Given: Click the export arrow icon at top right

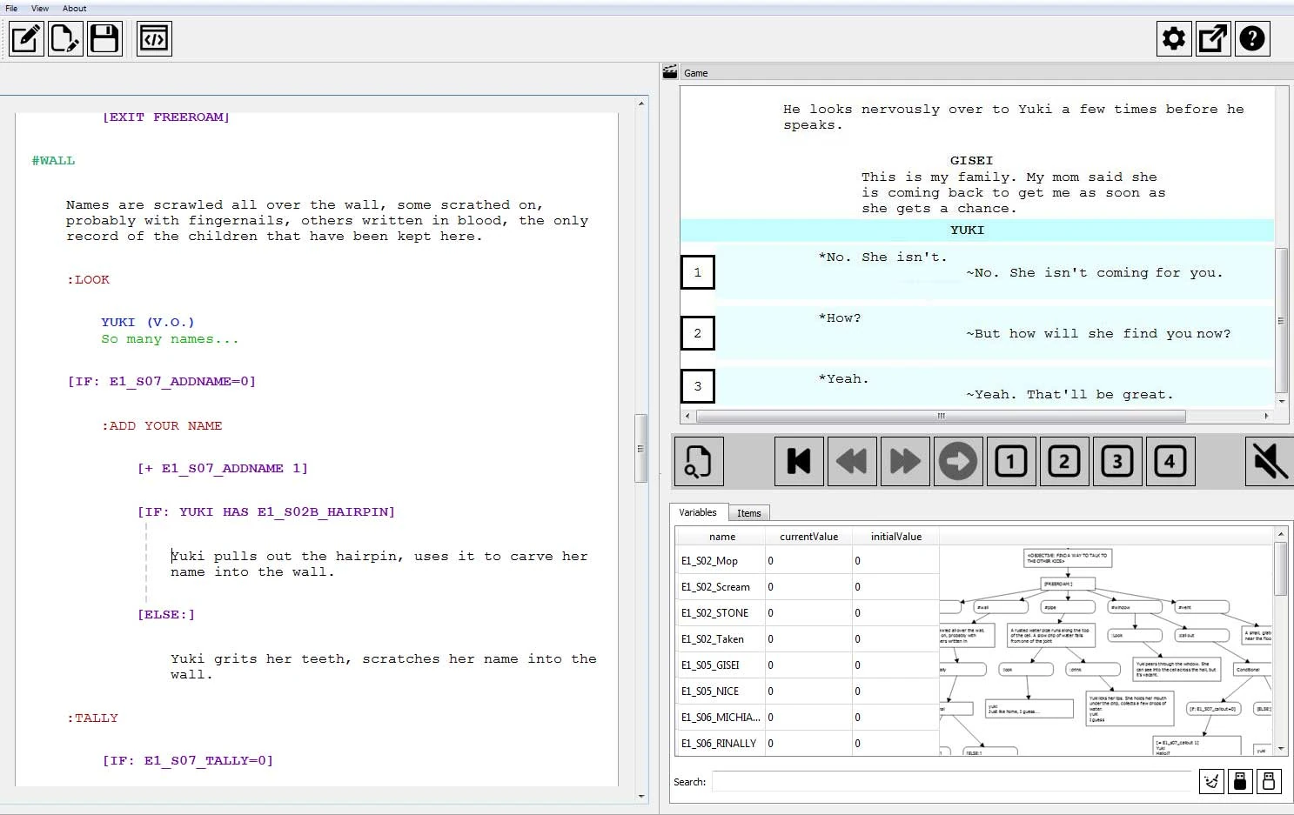Looking at the screenshot, I should [1212, 39].
